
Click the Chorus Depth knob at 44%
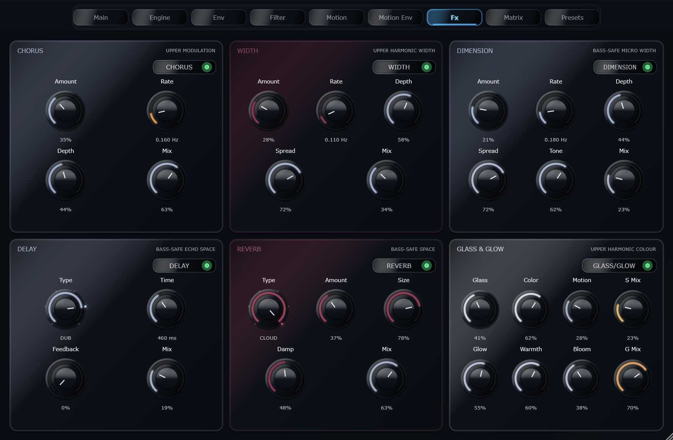66,180
